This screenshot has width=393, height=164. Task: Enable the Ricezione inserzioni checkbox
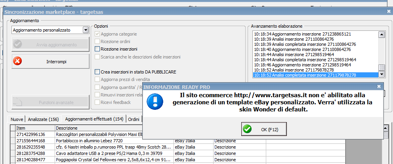pyautogui.click(x=97, y=49)
